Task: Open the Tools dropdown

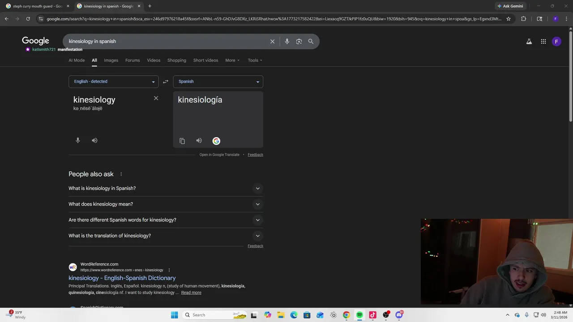Action: (x=255, y=60)
